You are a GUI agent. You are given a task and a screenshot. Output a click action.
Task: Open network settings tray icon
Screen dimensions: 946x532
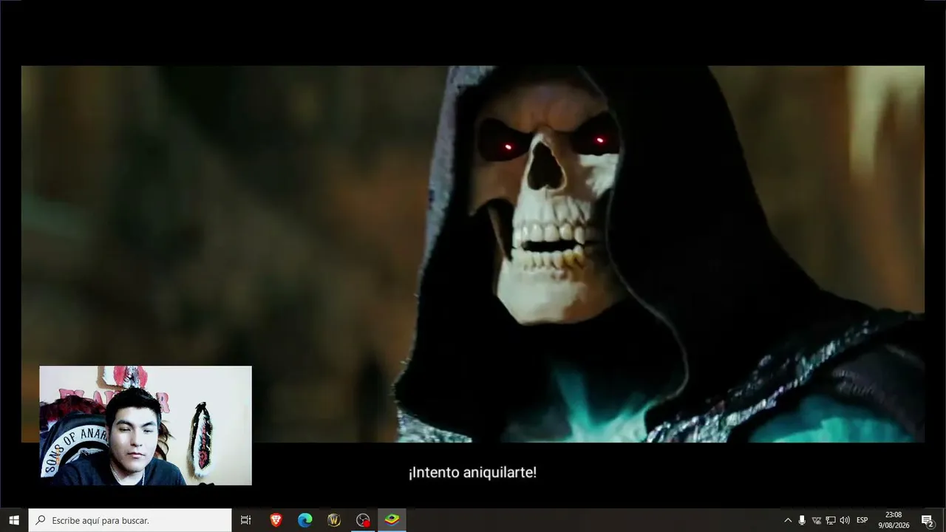click(x=831, y=520)
